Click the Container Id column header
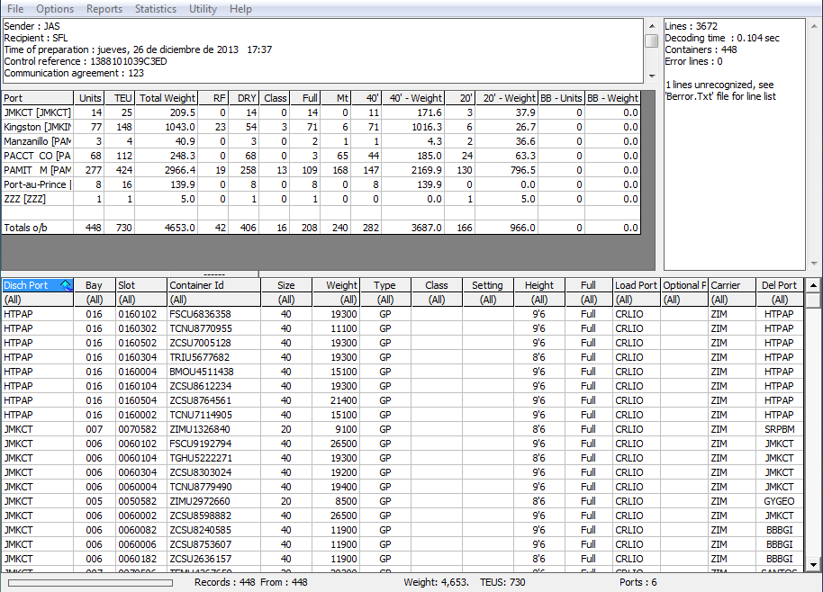Viewport: 823px width, 592px height. pos(213,285)
